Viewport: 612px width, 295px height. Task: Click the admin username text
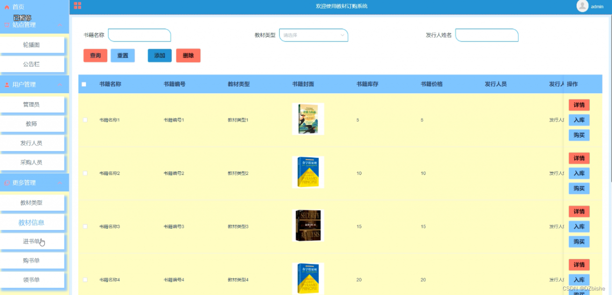pyautogui.click(x=597, y=7)
